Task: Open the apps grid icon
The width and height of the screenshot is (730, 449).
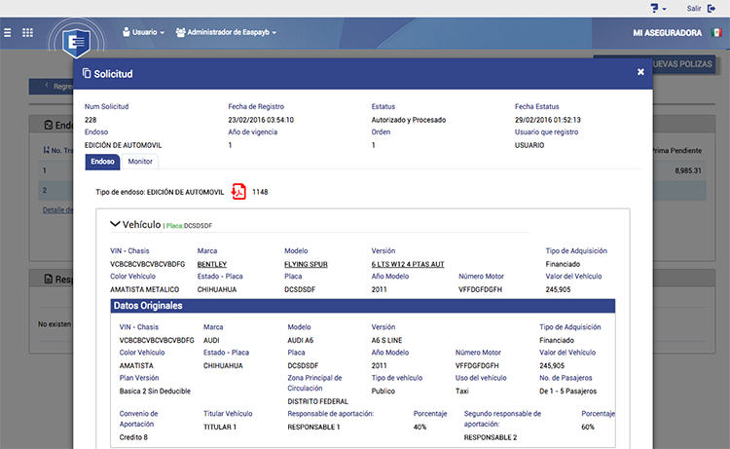Action: [x=27, y=32]
